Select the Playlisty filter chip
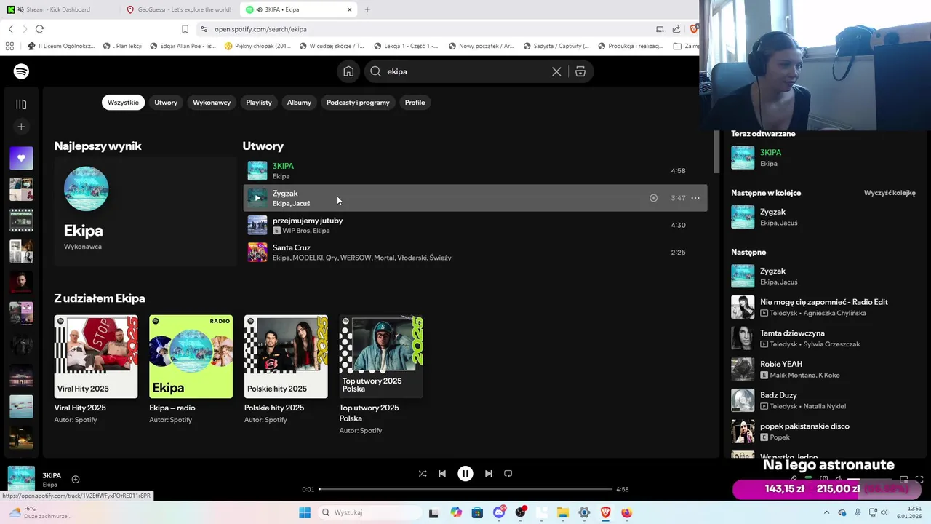The image size is (931, 524). (x=259, y=103)
